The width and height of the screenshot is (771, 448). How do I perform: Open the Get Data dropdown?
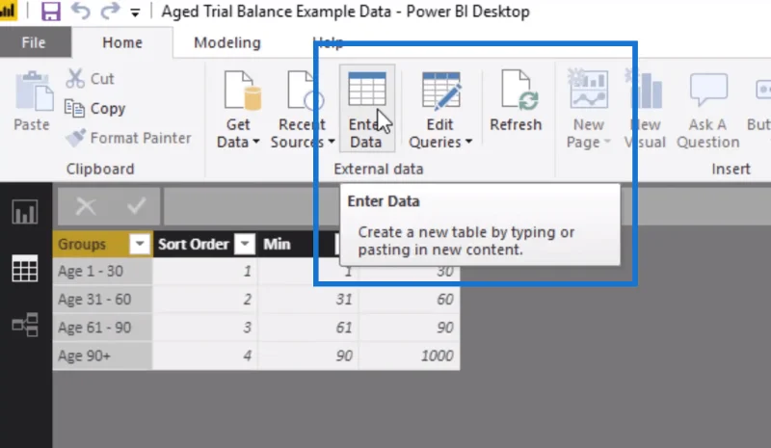pos(238,142)
